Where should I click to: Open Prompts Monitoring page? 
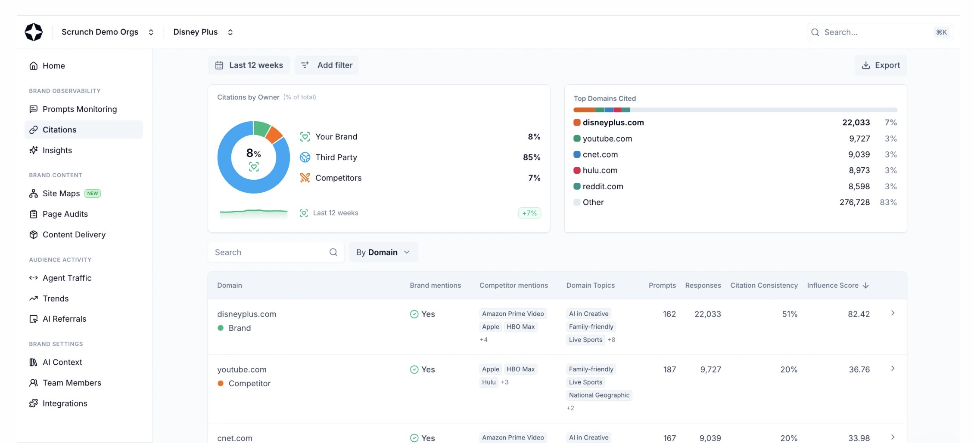click(x=84, y=109)
